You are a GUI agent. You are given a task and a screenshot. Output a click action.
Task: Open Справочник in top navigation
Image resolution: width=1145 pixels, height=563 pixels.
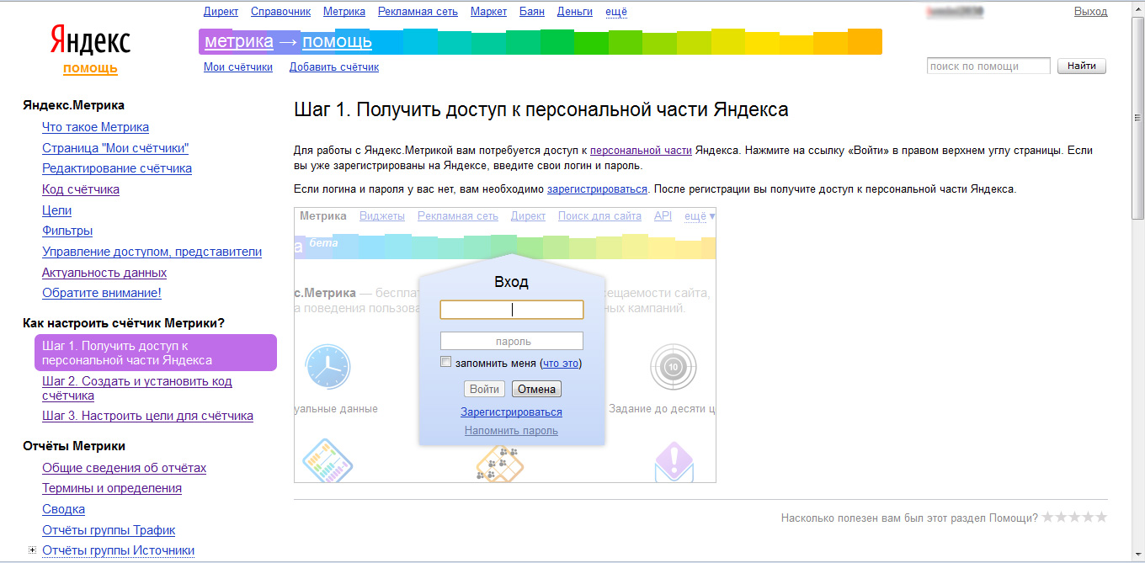point(281,12)
